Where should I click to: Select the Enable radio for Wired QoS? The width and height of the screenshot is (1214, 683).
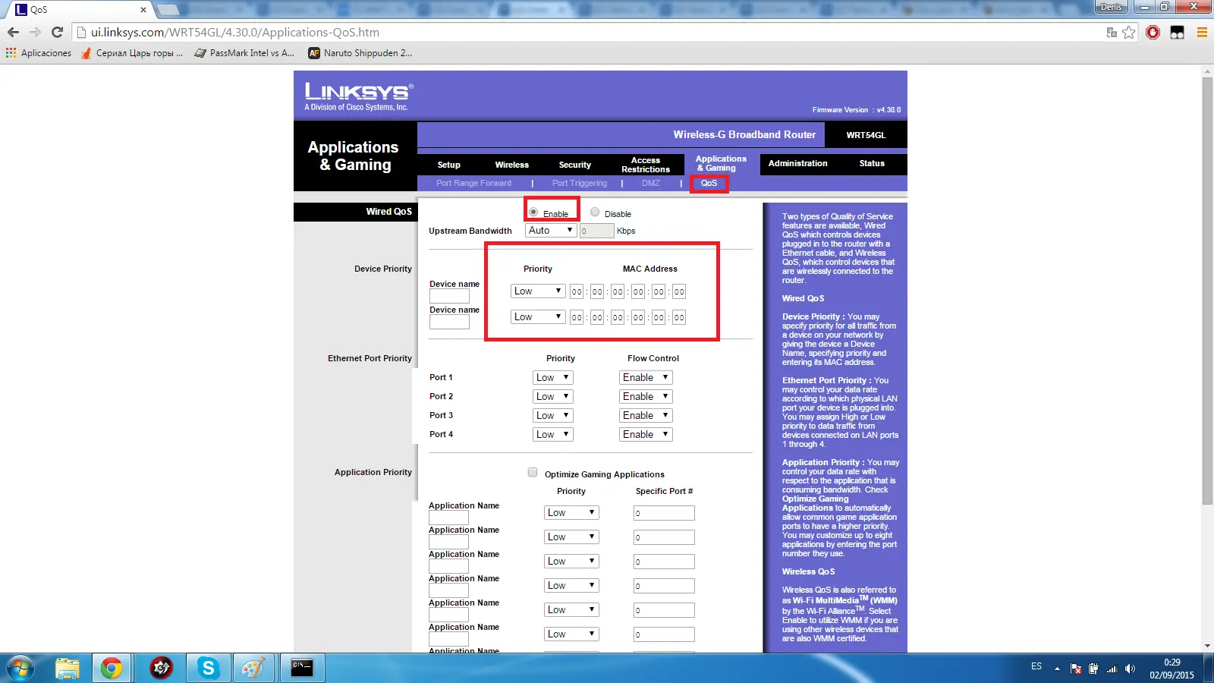tap(533, 212)
